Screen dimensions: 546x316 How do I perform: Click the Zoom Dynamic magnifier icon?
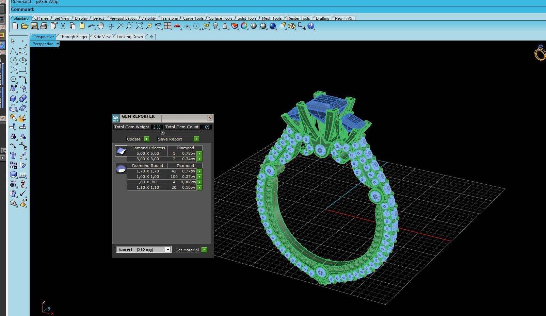tap(120, 26)
